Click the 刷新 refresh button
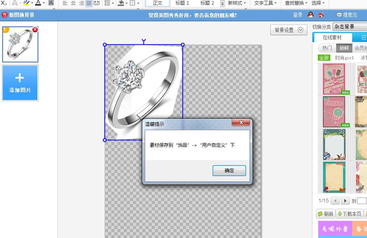The height and width of the screenshot is (238, 367). pos(325,214)
